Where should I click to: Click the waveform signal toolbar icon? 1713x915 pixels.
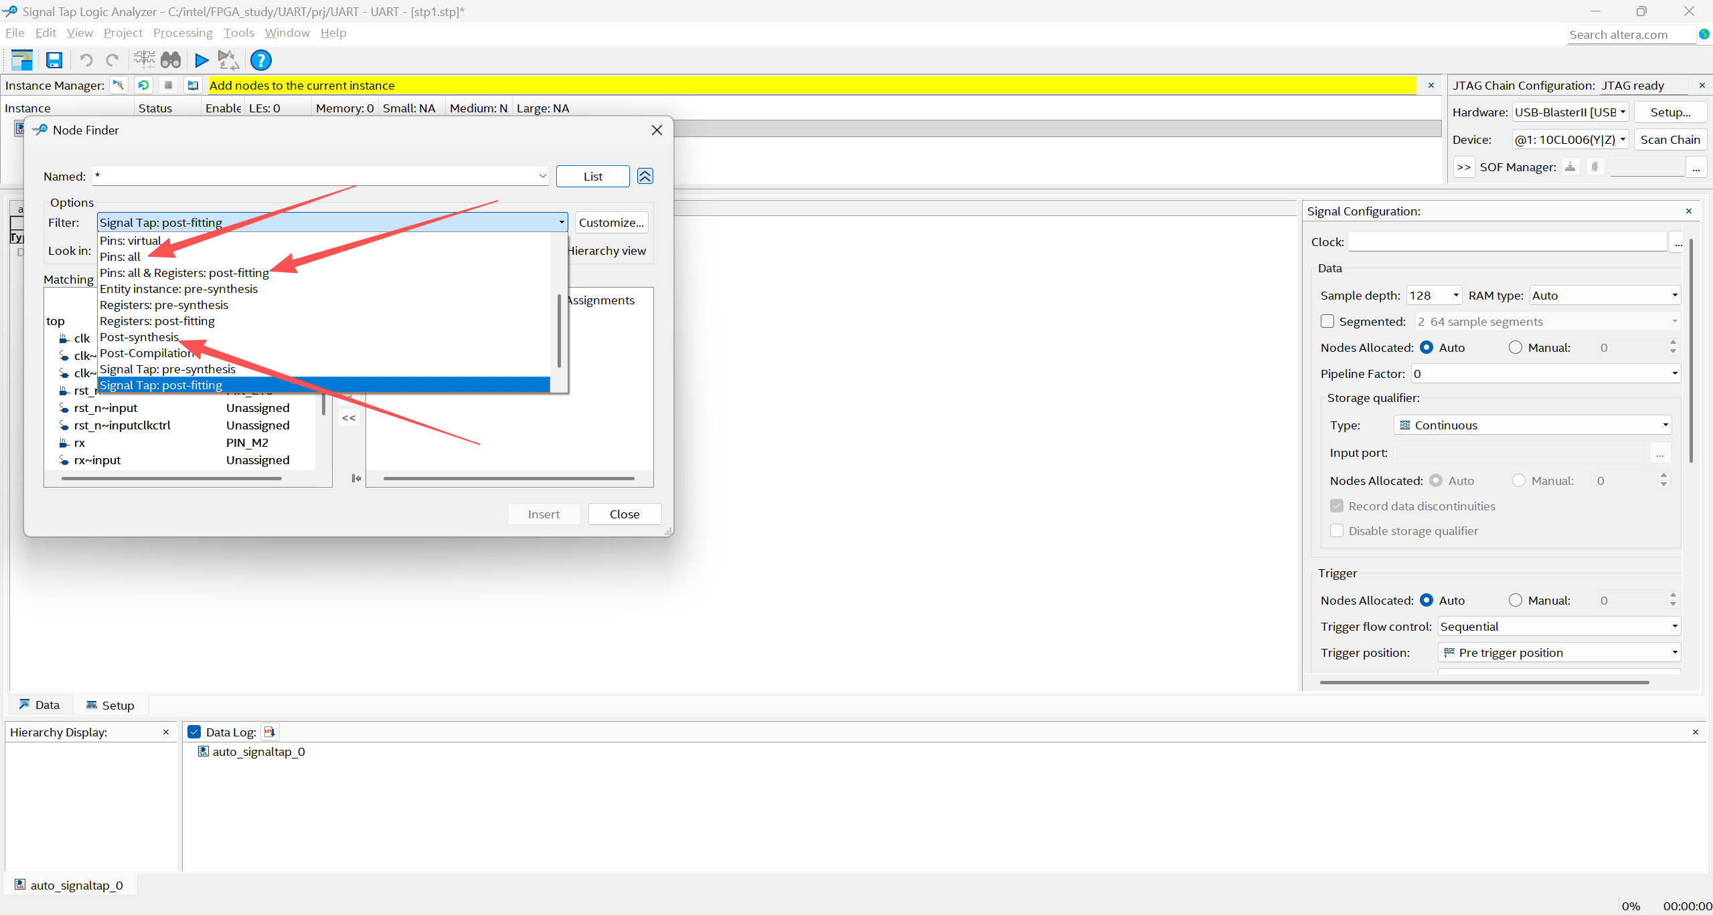(144, 60)
